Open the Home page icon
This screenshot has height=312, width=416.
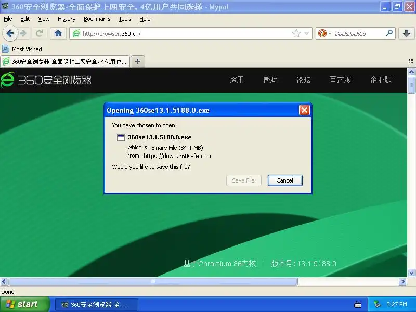coord(58,33)
